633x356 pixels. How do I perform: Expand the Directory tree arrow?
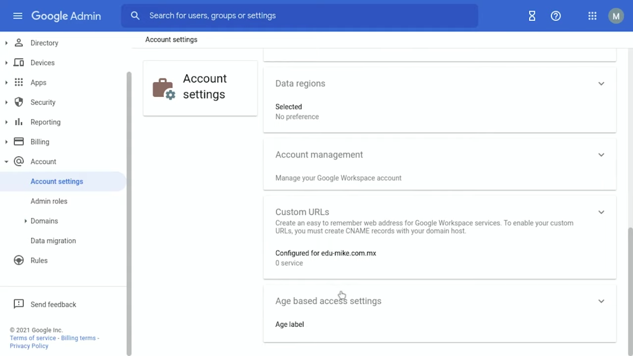[6, 43]
